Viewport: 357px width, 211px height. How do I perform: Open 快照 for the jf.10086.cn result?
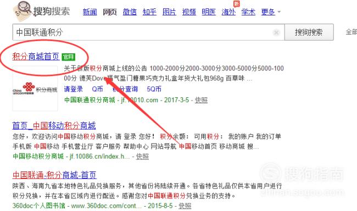(142, 156)
